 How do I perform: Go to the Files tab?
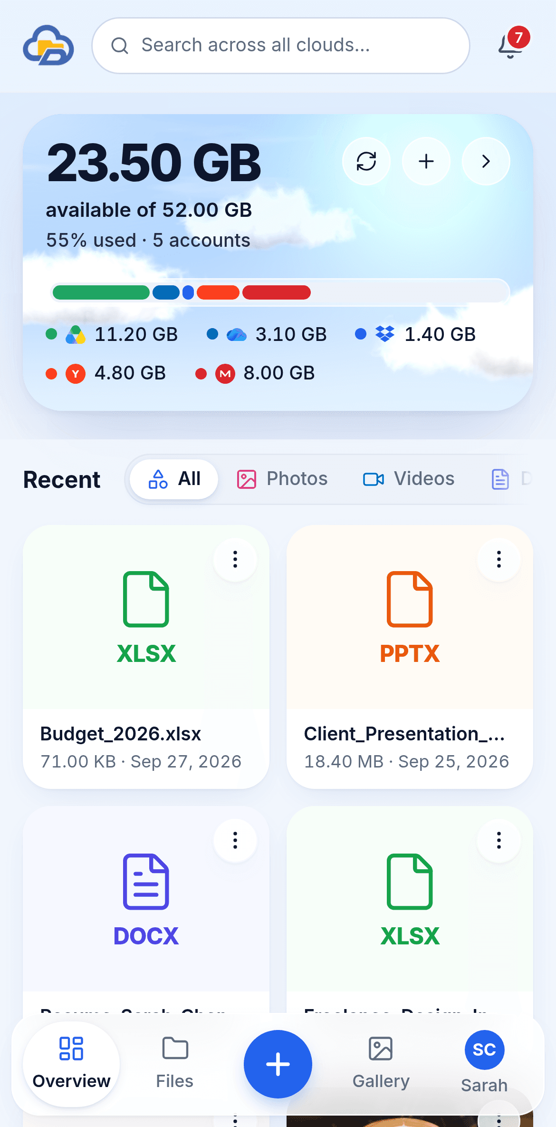175,1064
